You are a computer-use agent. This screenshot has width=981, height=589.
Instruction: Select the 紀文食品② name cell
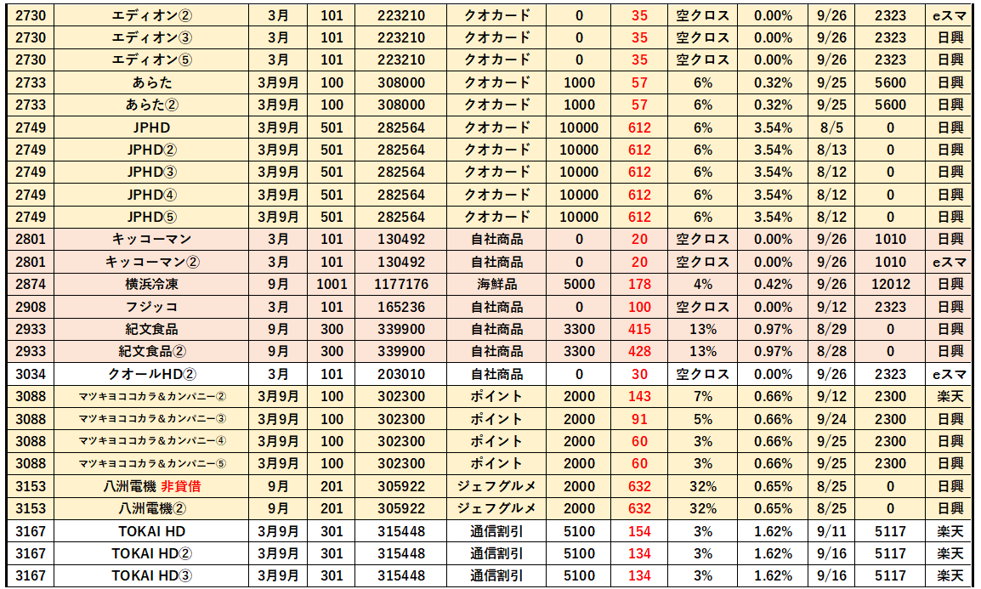[x=151, y=351]
